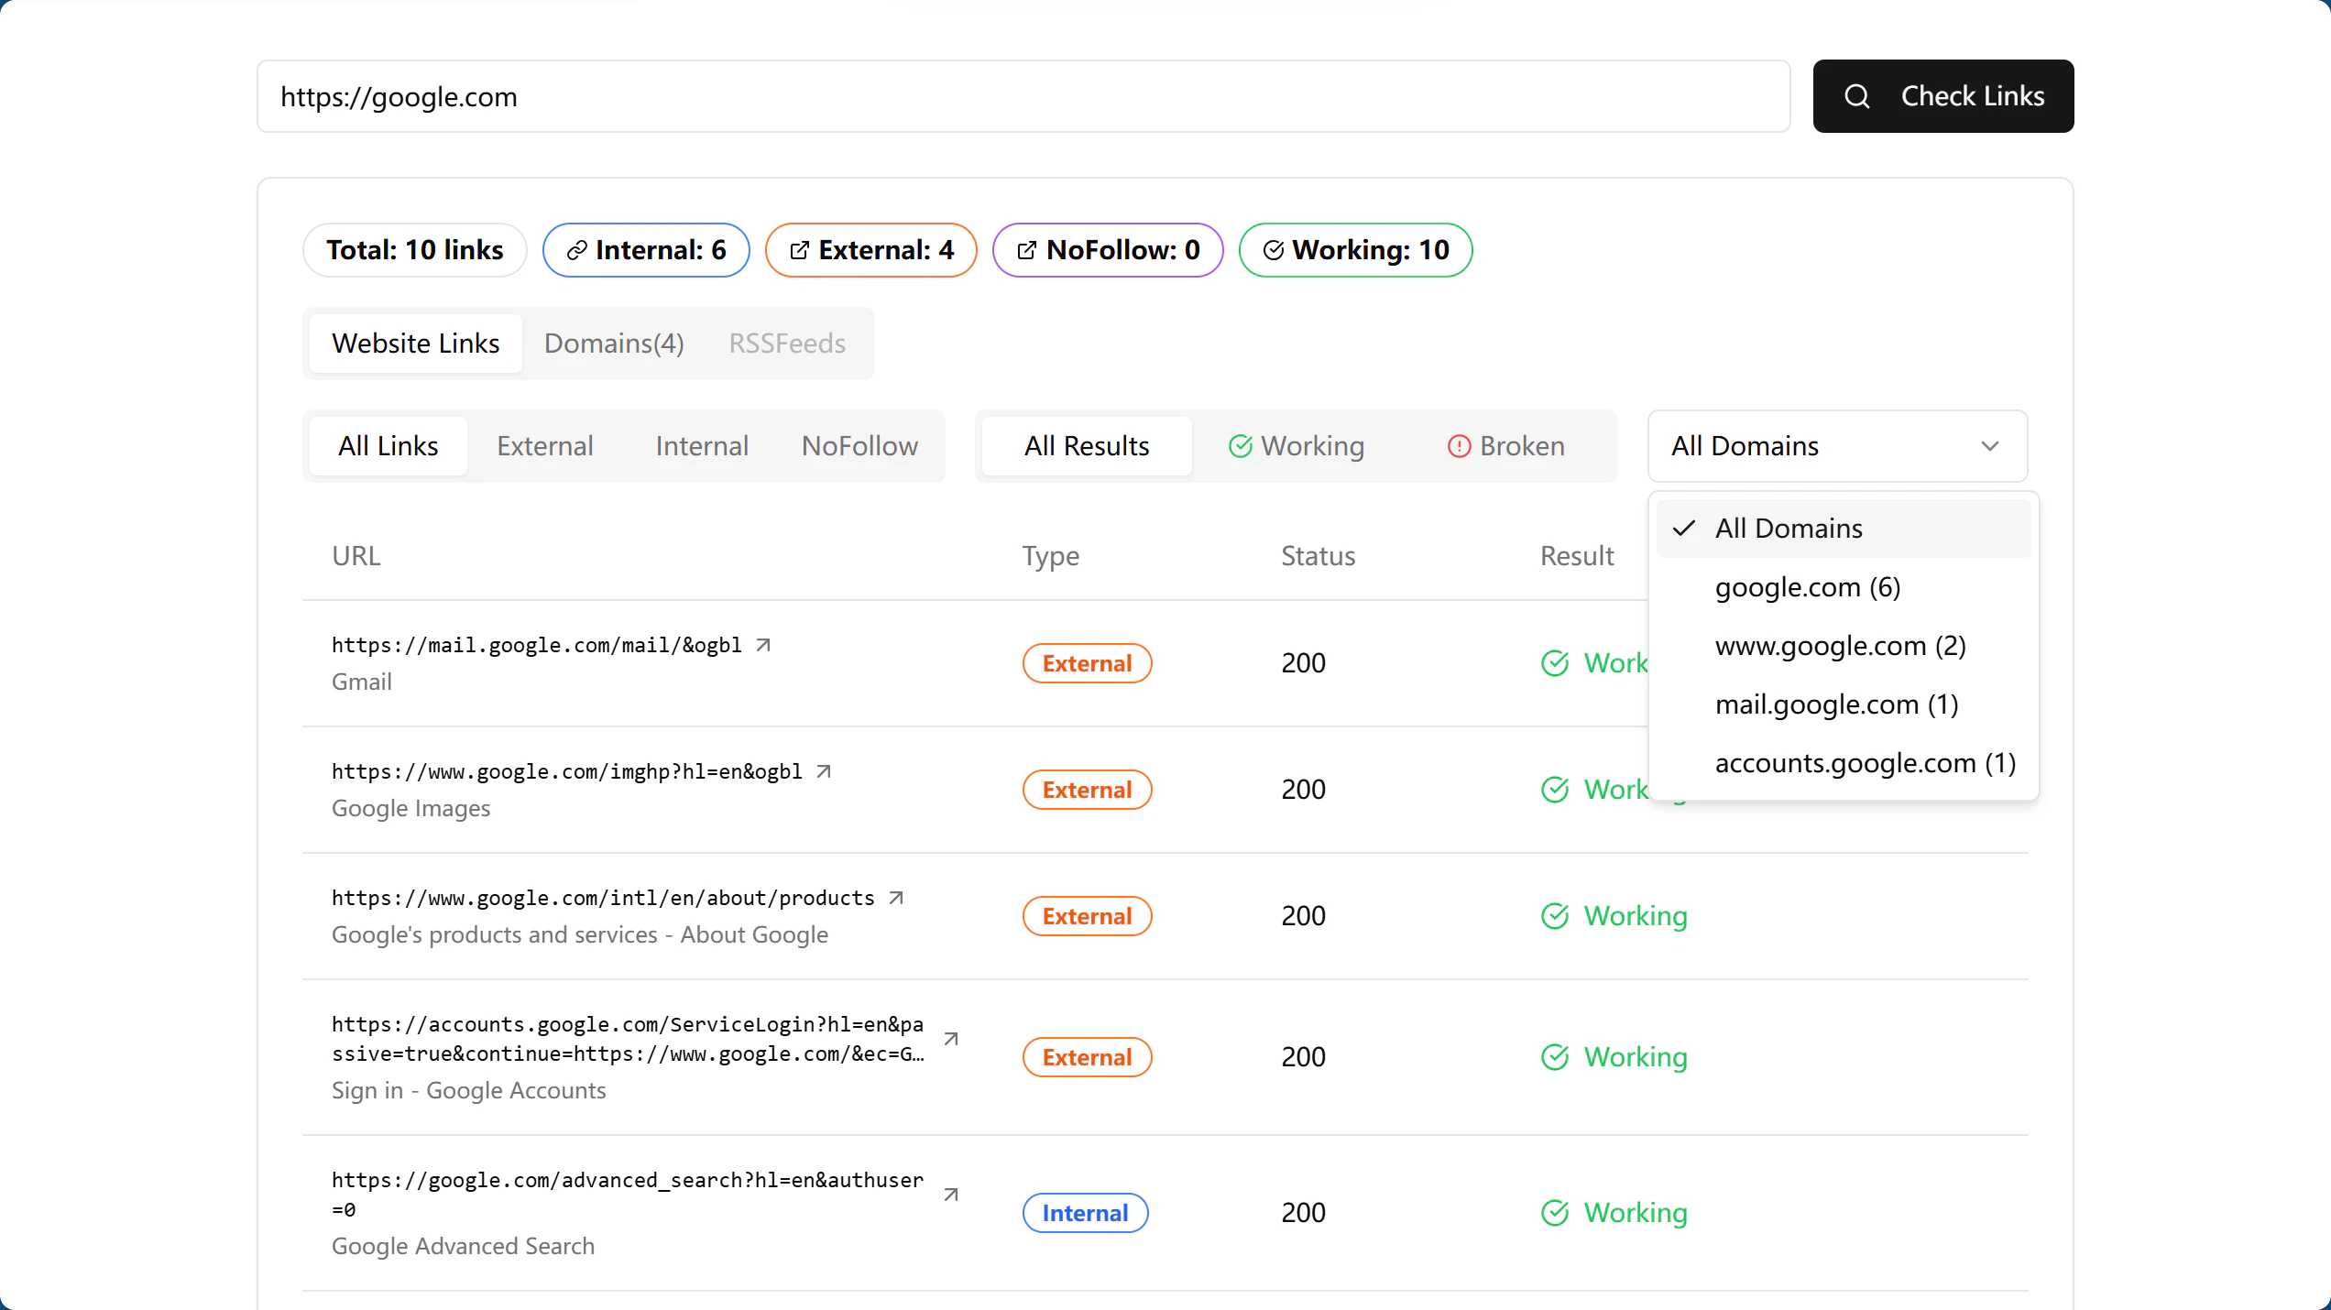Screen dimensions: 2331x1310
Task: Click the checkmark beside All Domains option
Action: pos(1684,529)
